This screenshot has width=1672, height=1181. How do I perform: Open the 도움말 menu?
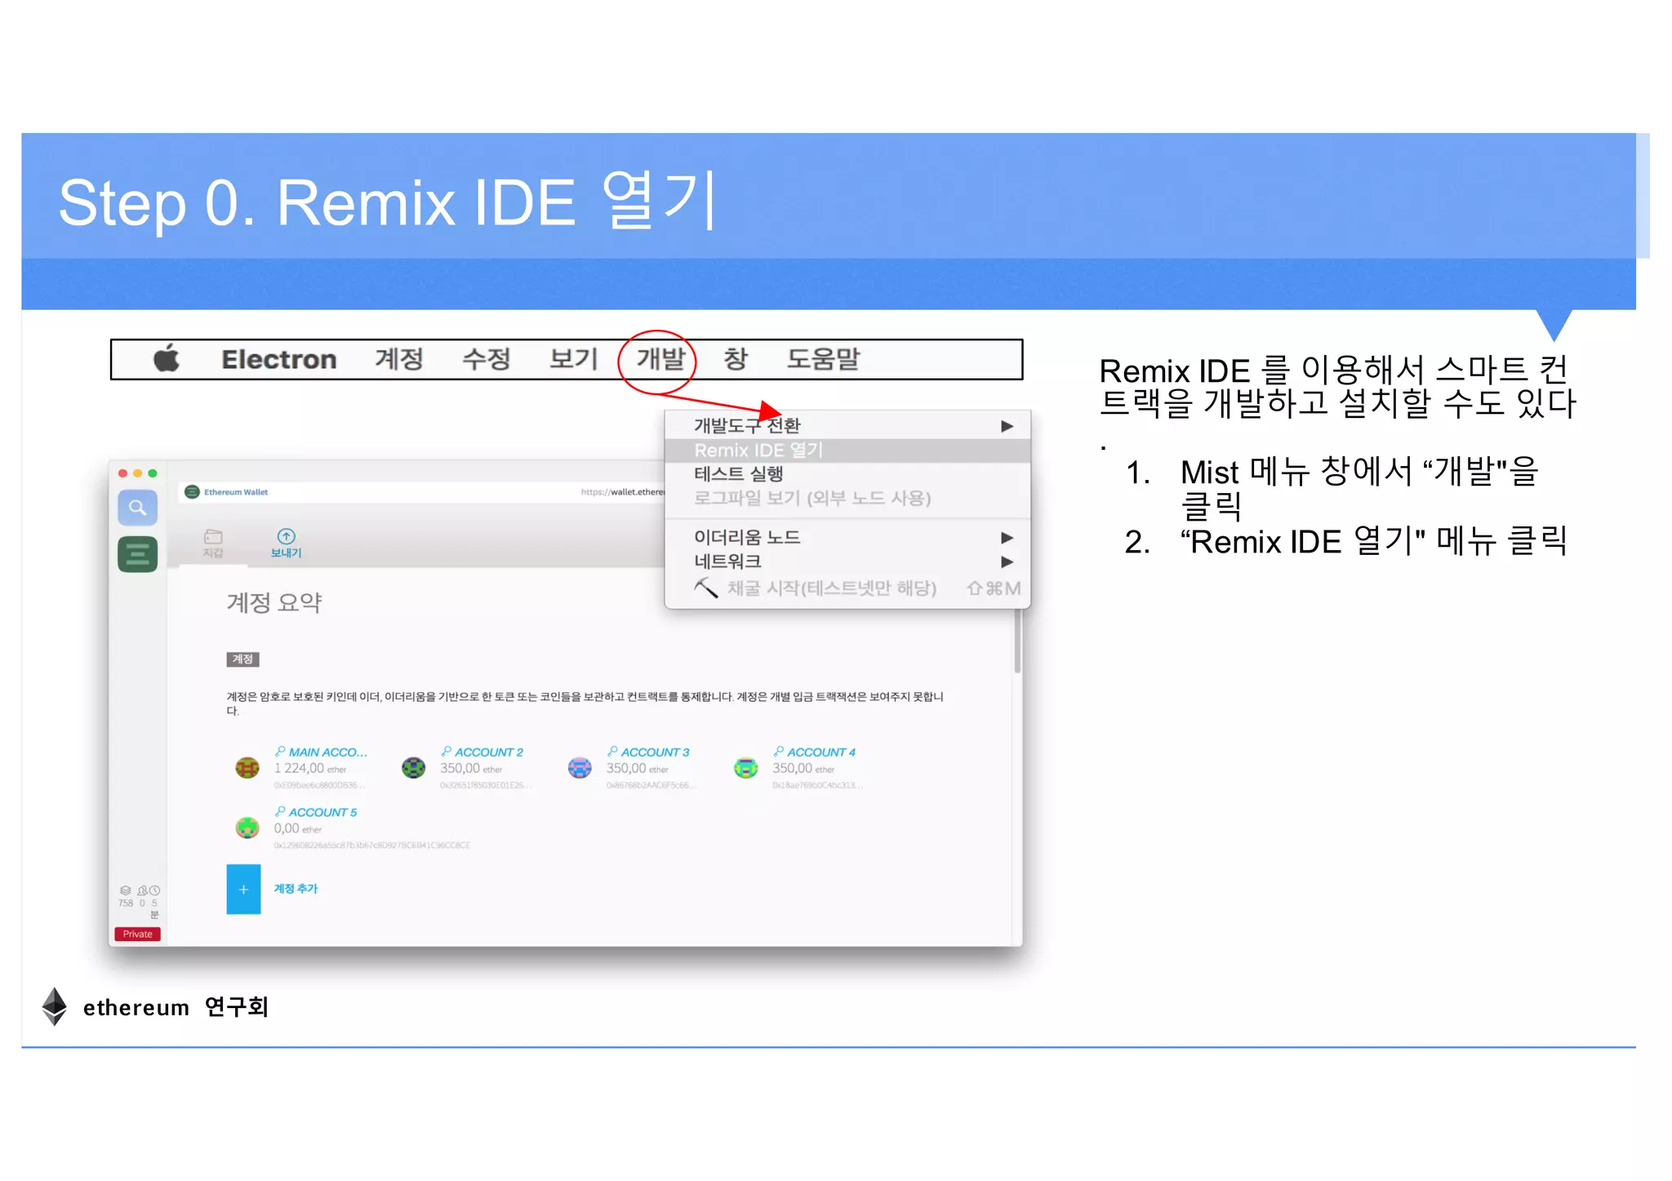point(823,359)
